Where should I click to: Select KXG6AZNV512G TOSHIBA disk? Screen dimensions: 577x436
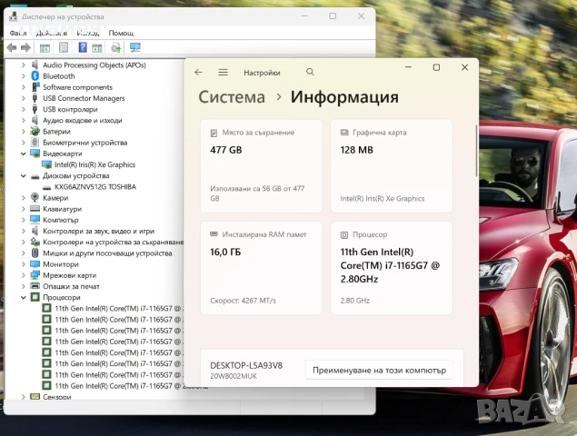(x=95, y=187)
